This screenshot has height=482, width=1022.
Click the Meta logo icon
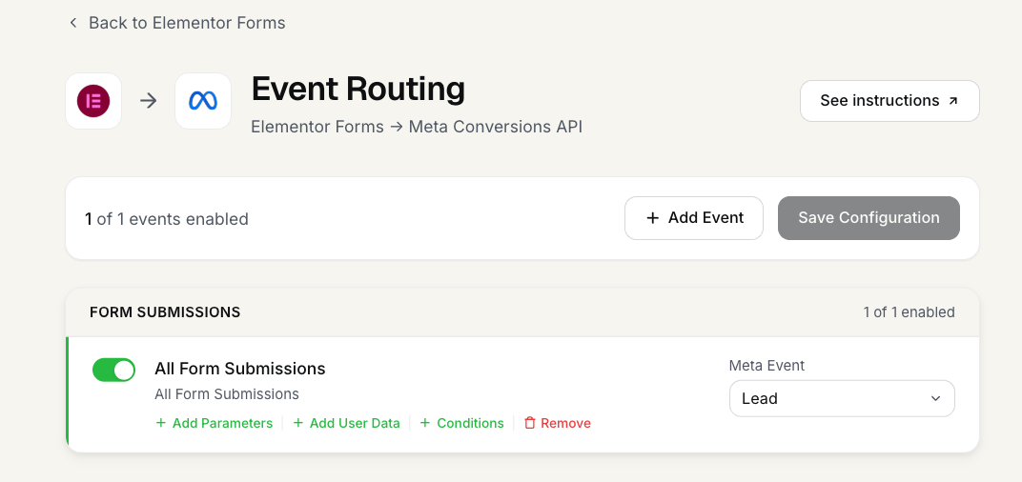click(203, 101)
